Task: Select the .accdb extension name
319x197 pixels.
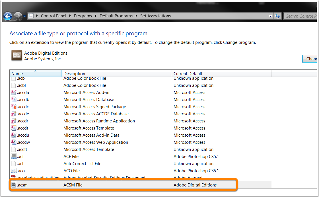Action: click(x=23, y=100)
